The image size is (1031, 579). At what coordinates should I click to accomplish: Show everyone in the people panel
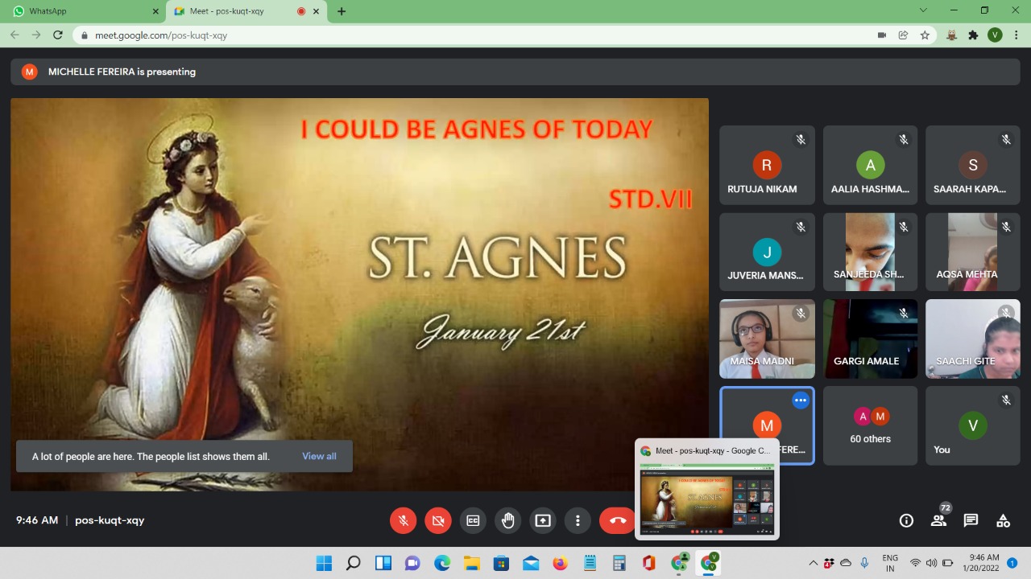[938, 520]
